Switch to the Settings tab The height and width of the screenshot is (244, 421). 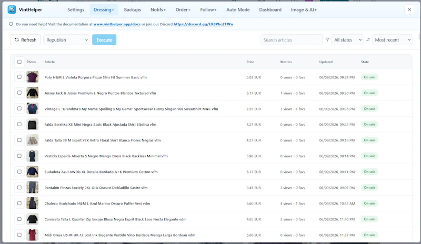pos(76,9)
